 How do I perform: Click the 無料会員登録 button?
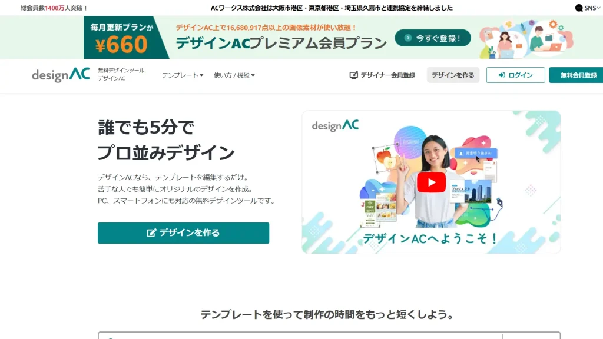576,75
